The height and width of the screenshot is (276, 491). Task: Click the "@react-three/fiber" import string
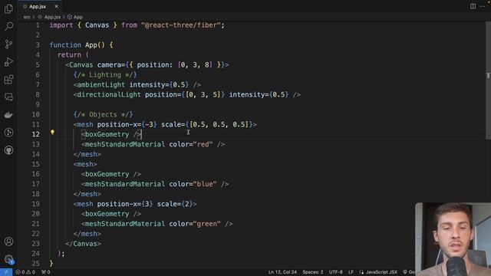click(x=181, y=25)
